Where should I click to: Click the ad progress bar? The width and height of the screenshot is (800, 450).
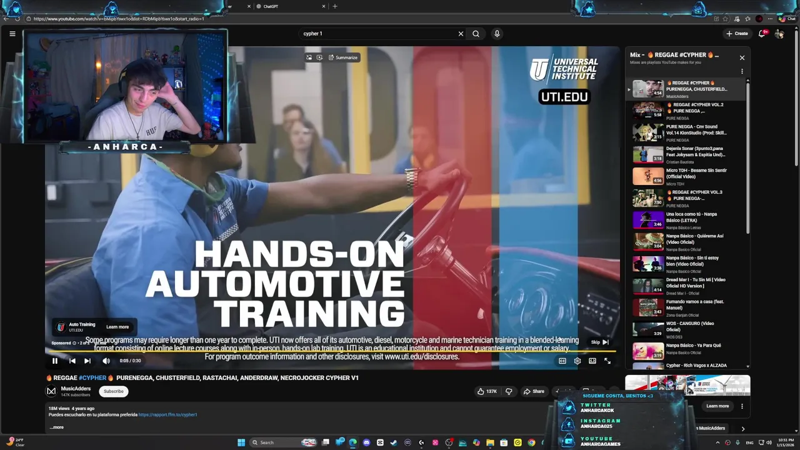click(x=331, y=351)
